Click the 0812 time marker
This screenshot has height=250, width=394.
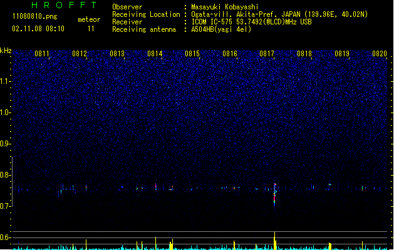coord(80,54)
